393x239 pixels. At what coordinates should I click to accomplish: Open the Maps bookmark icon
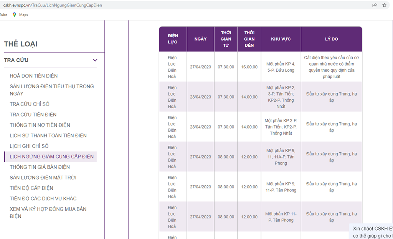[14, 15]
